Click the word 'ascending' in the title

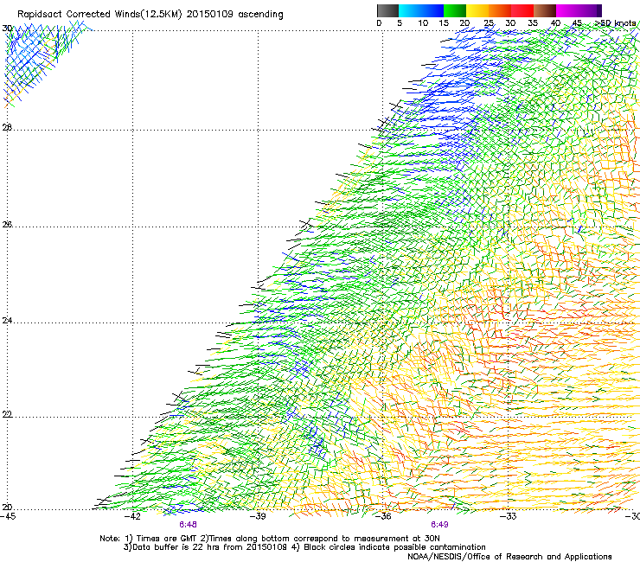click(260, 15)
